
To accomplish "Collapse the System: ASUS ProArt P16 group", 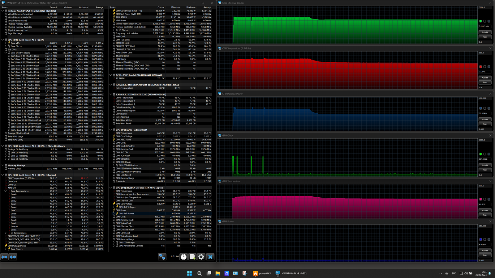I will pyautogui.click(x=2, y=11).
